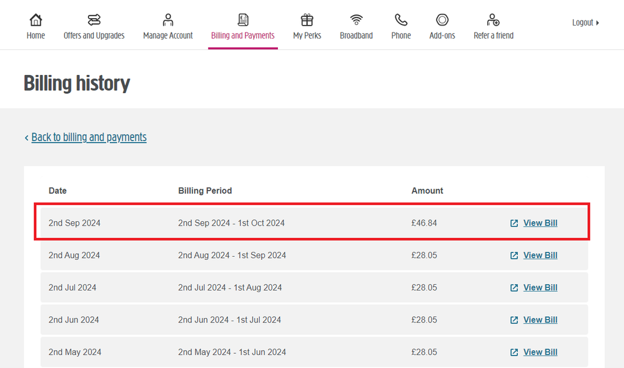This screenshot has height=368, width=624.
Task: Open the My Perks menu label
Action: [307, 36]
